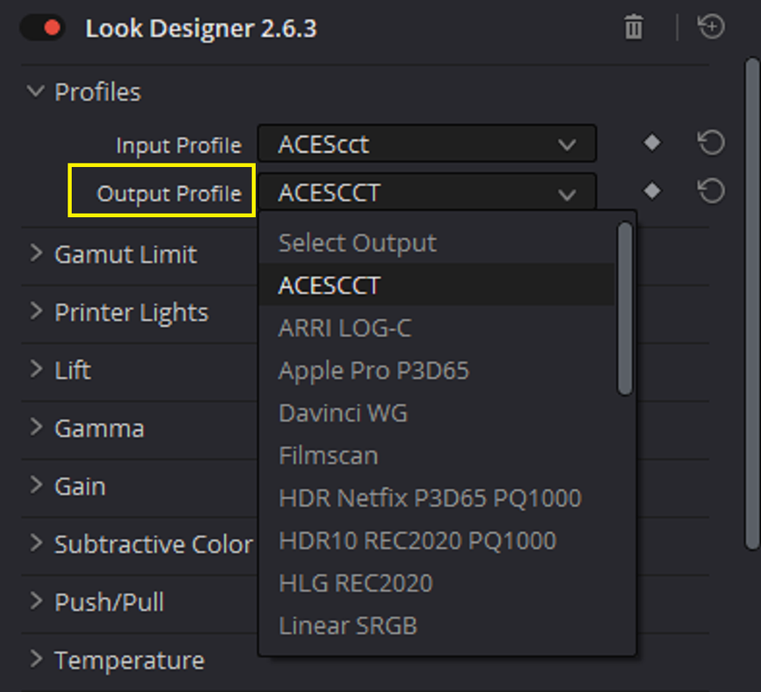The height and width of the screenshot is (692, 761).
Task: Select Davinci WG output profile
Action: click(438, 413)
